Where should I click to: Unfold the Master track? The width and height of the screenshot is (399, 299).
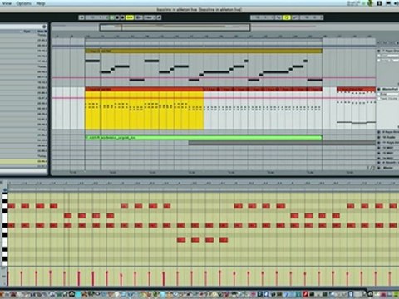[379, 168]
